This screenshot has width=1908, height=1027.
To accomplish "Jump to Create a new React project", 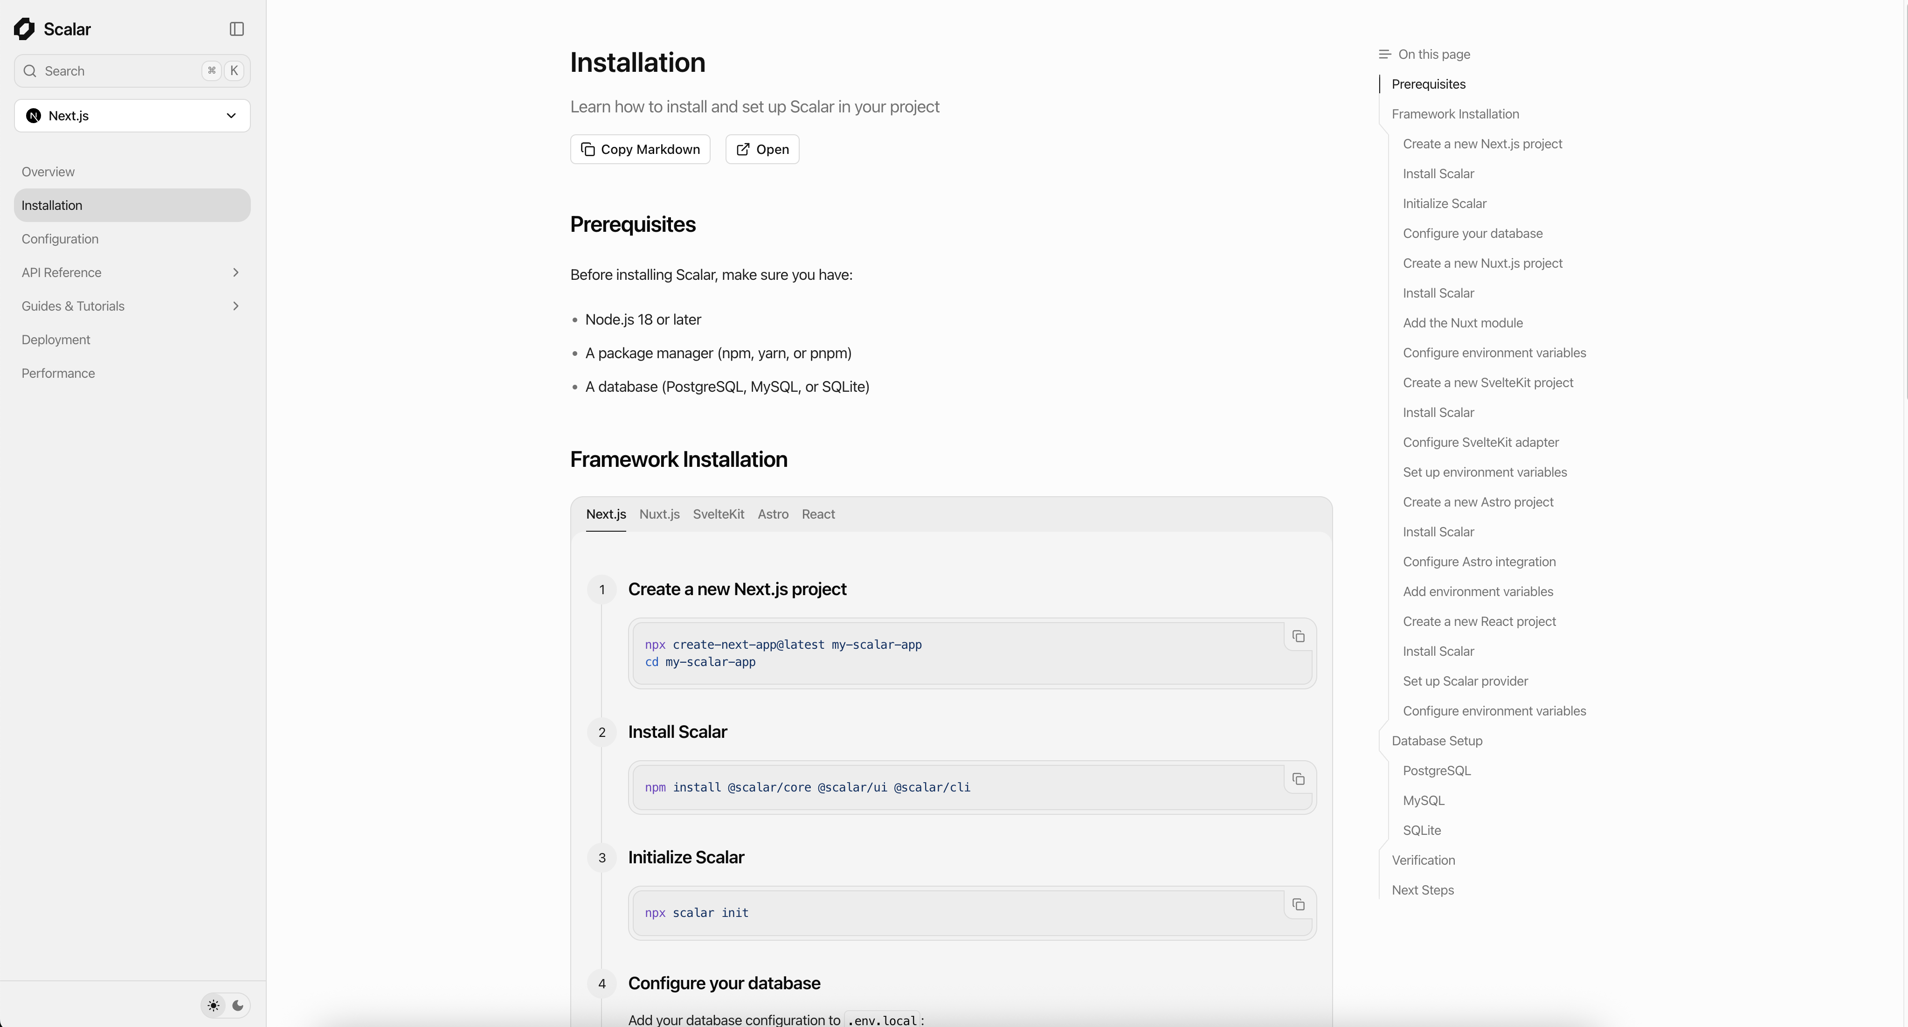I will [x=1479, y=622].
